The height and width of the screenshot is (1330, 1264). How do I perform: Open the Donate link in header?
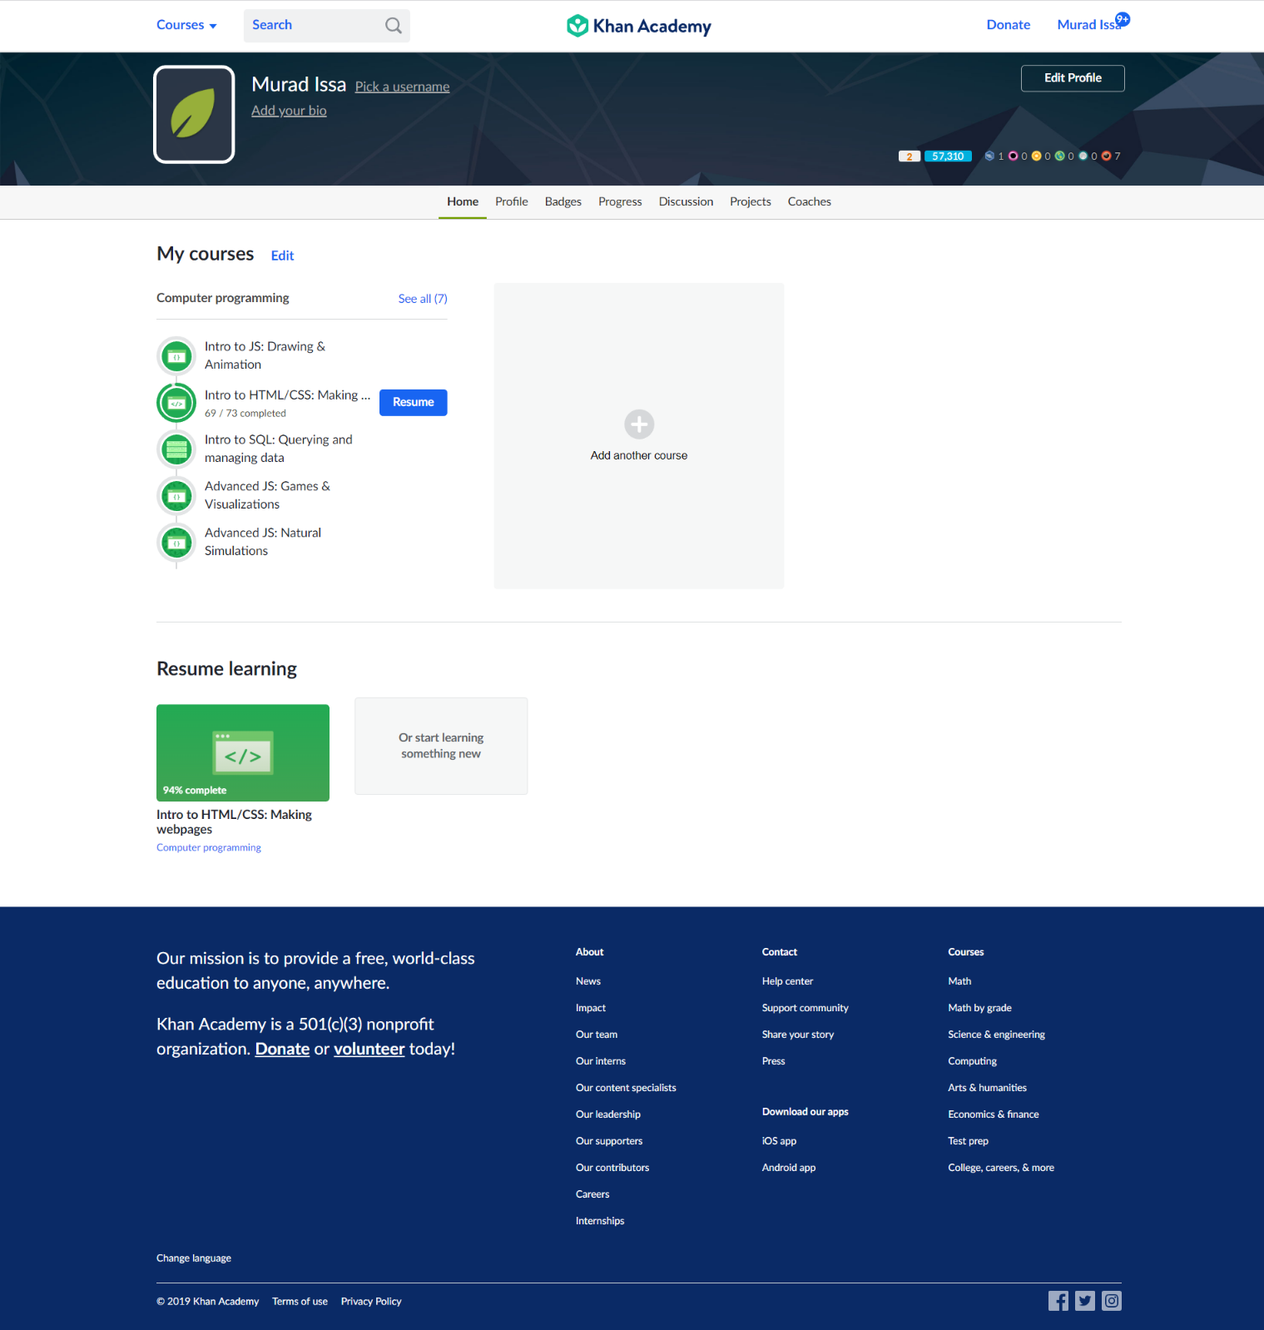tap(1008, 25)
